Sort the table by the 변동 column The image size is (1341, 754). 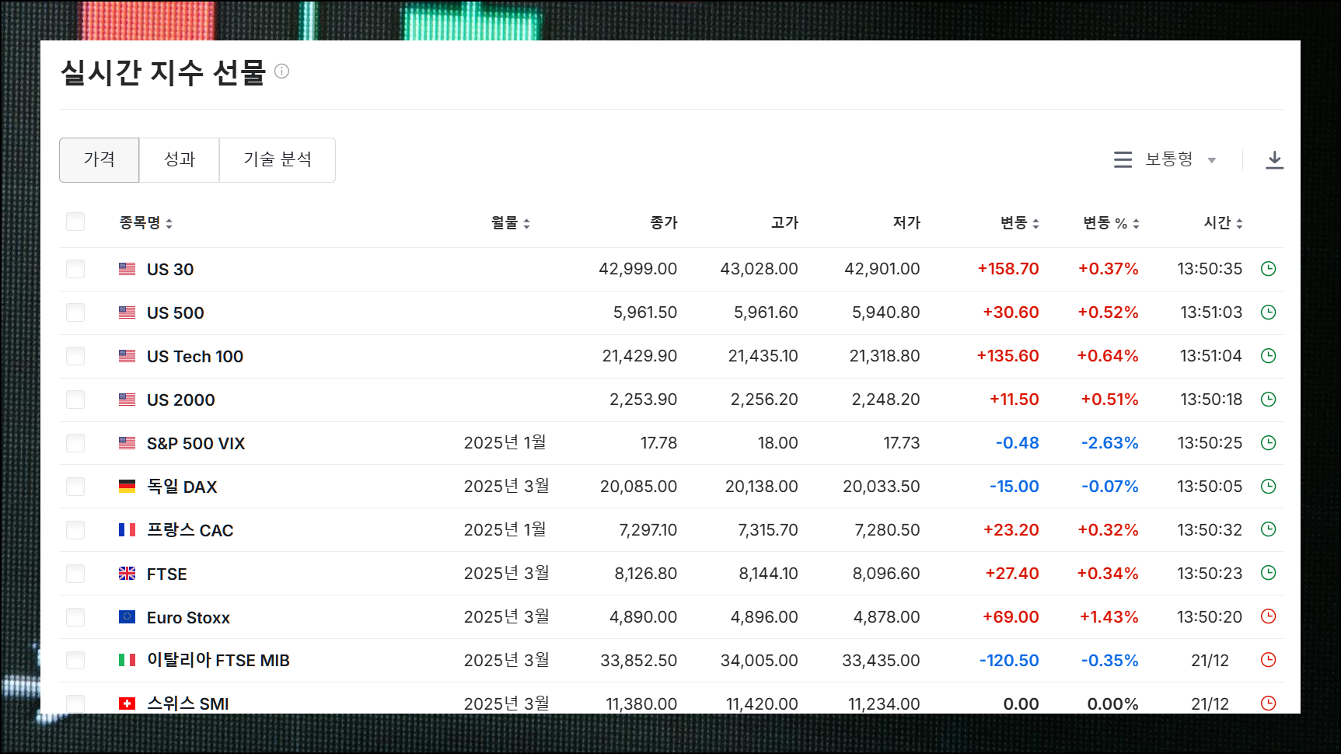coord(1019,223)
